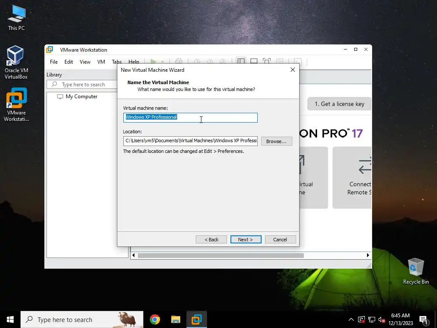
Task: Open the Windows Start menu
Action: 10,319
